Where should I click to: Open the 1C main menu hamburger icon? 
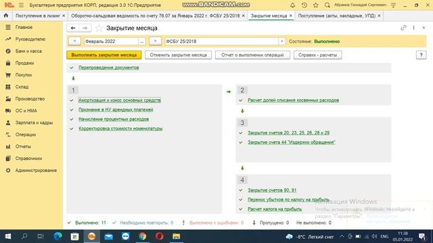(21, 5)
